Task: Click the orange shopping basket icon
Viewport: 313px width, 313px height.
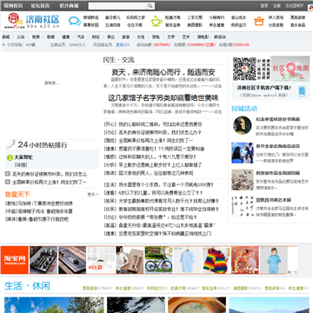Action: click(x=258, y=21)
